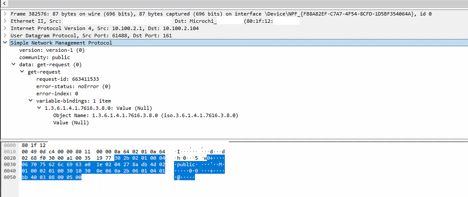Image resolution: width=468 pixels, height=197 pixels.
Task: Collapse the 1.3.6.1.4.1.7616.3.8.0: Value (Null) entry
Action: coord(40,108)
